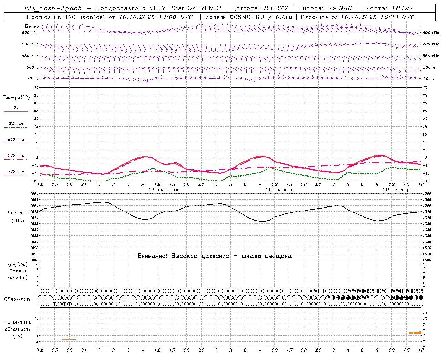Click the text Прогноз на 120 часа(ов)
Screen dimensions: 441x353
66,17
